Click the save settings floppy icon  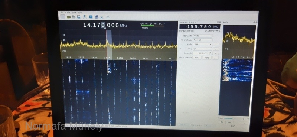coord(79,17)
